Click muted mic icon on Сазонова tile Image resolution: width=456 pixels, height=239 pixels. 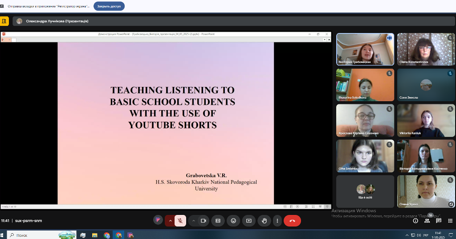pos(389,109)
